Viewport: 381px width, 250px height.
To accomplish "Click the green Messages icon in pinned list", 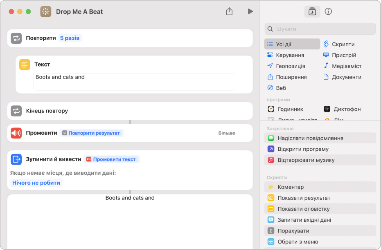I will click(271, 138).
